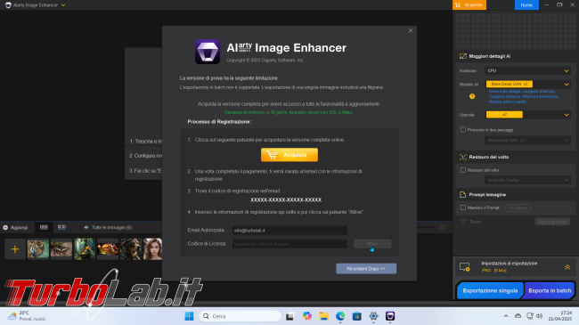Open the Aiarty Image Enhancer title menu arrow

click(x=63, y=5)
